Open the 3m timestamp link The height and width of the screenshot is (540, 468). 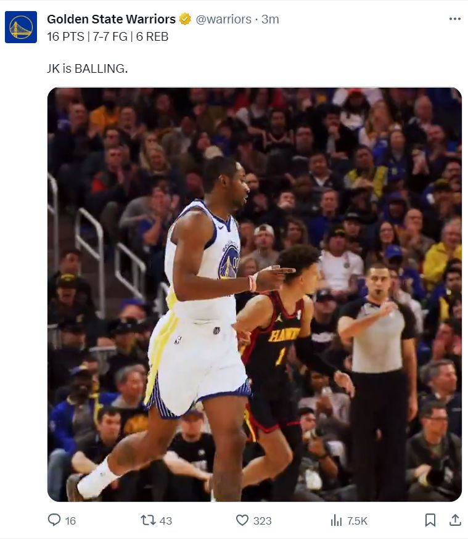pos(270,19)
